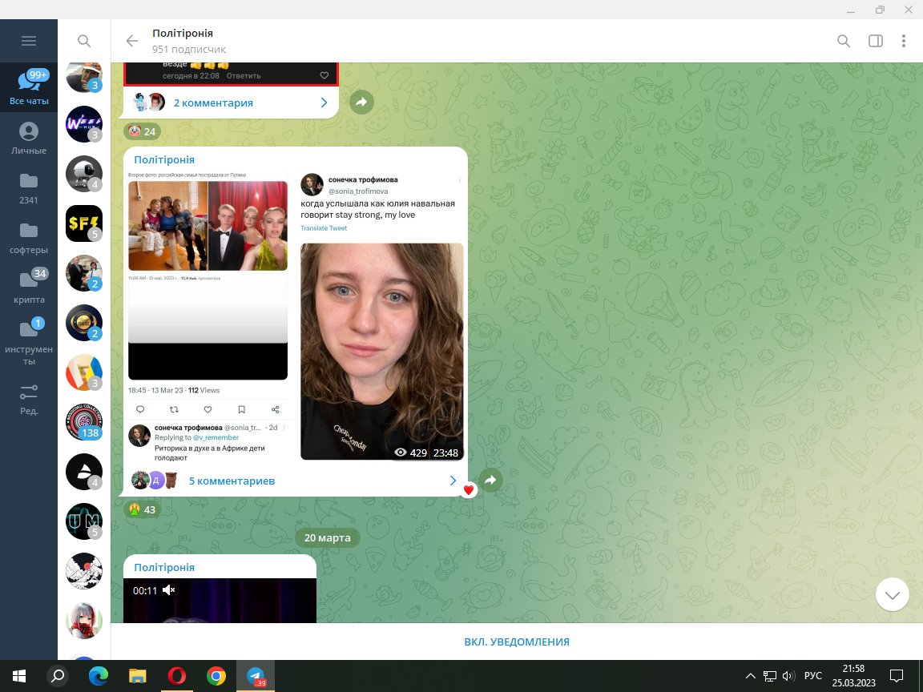
Task: Open Google Chrome from taskbar
Action: [x=216, y=676]
